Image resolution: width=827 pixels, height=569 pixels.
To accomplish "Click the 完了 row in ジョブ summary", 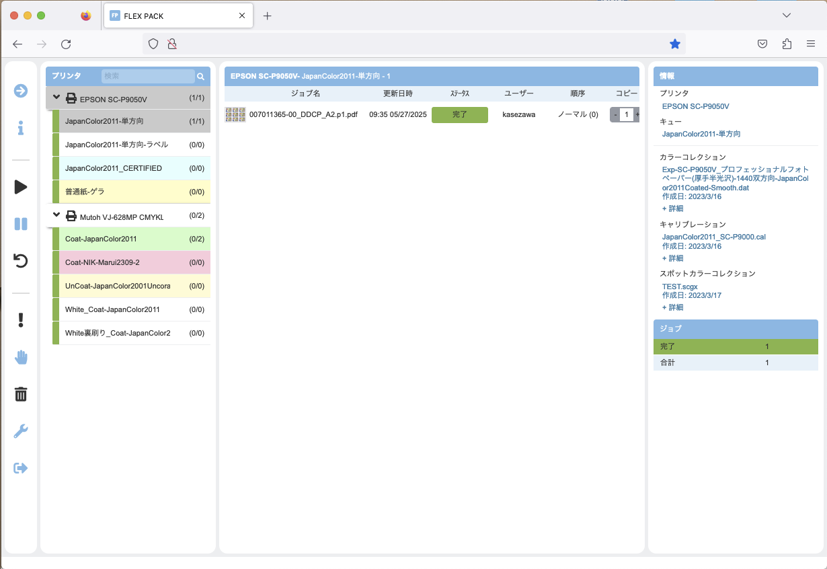I will 736,346.
